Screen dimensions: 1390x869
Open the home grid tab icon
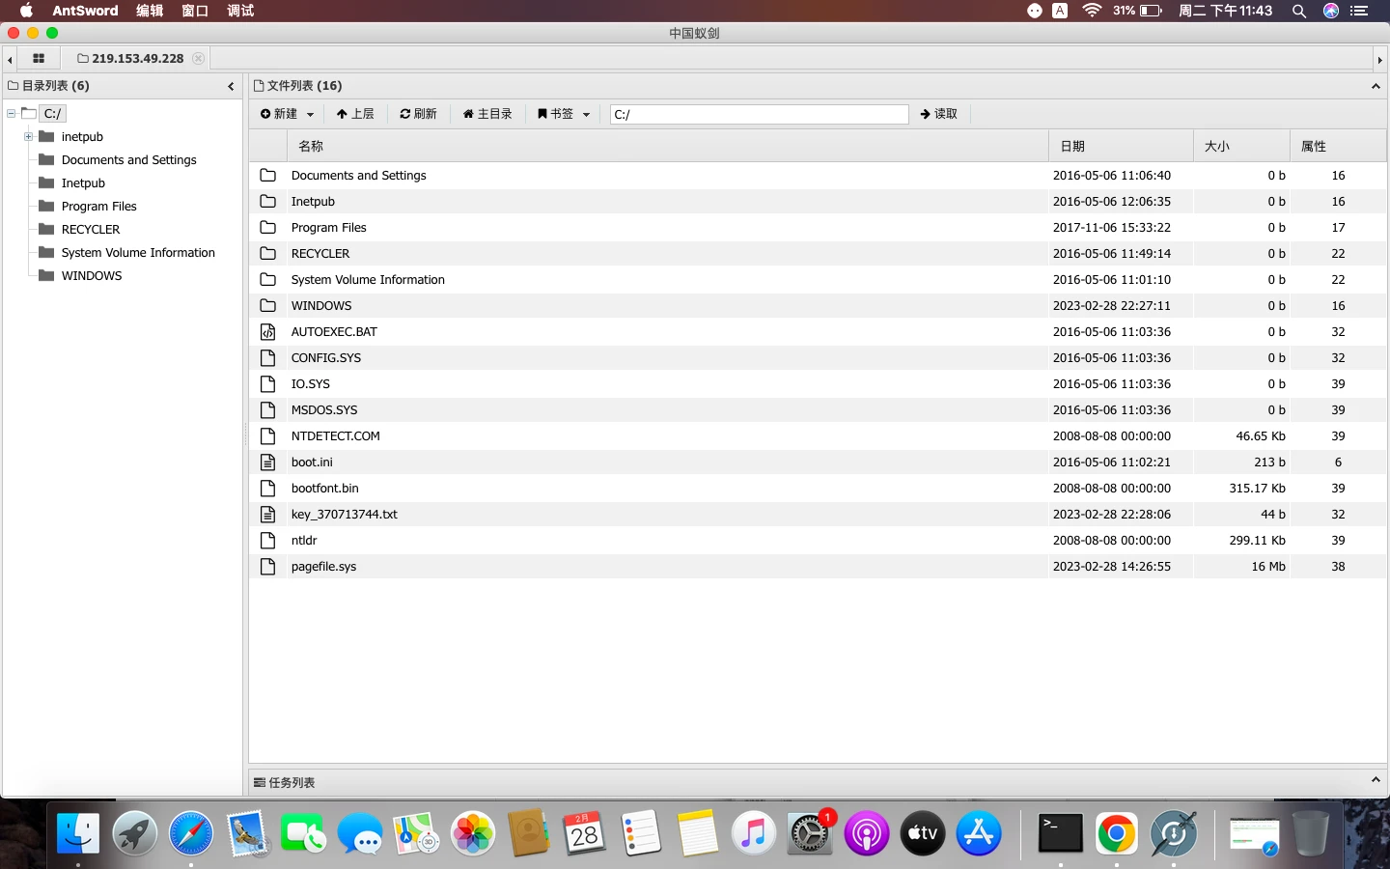tap(39, 58)
